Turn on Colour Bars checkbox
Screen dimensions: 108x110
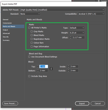[x=32, y=43]
